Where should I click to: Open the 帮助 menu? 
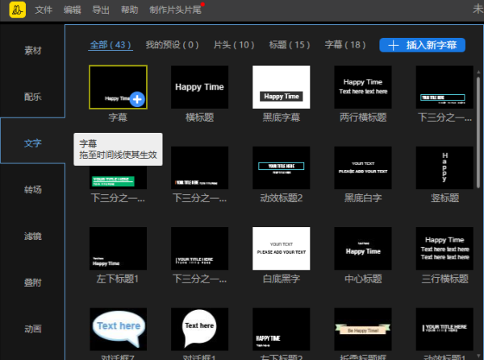(x=130, y=10)
